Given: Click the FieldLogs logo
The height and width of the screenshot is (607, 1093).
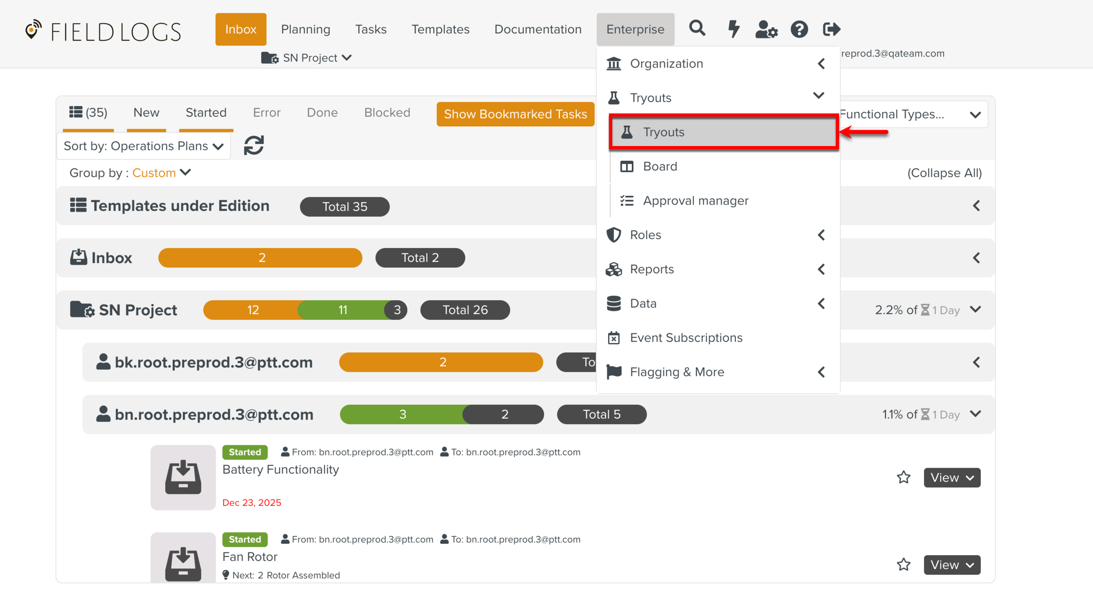Looking at the screenshot, I should point(103,31).
